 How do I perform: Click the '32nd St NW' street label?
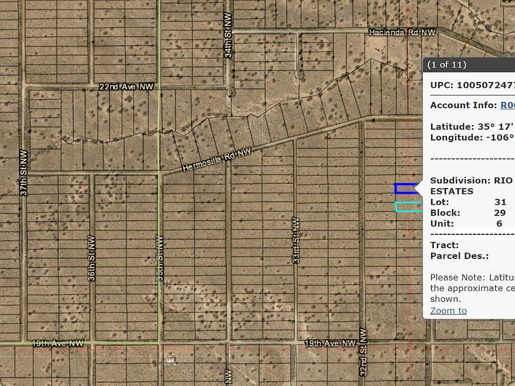click(363, 352)
